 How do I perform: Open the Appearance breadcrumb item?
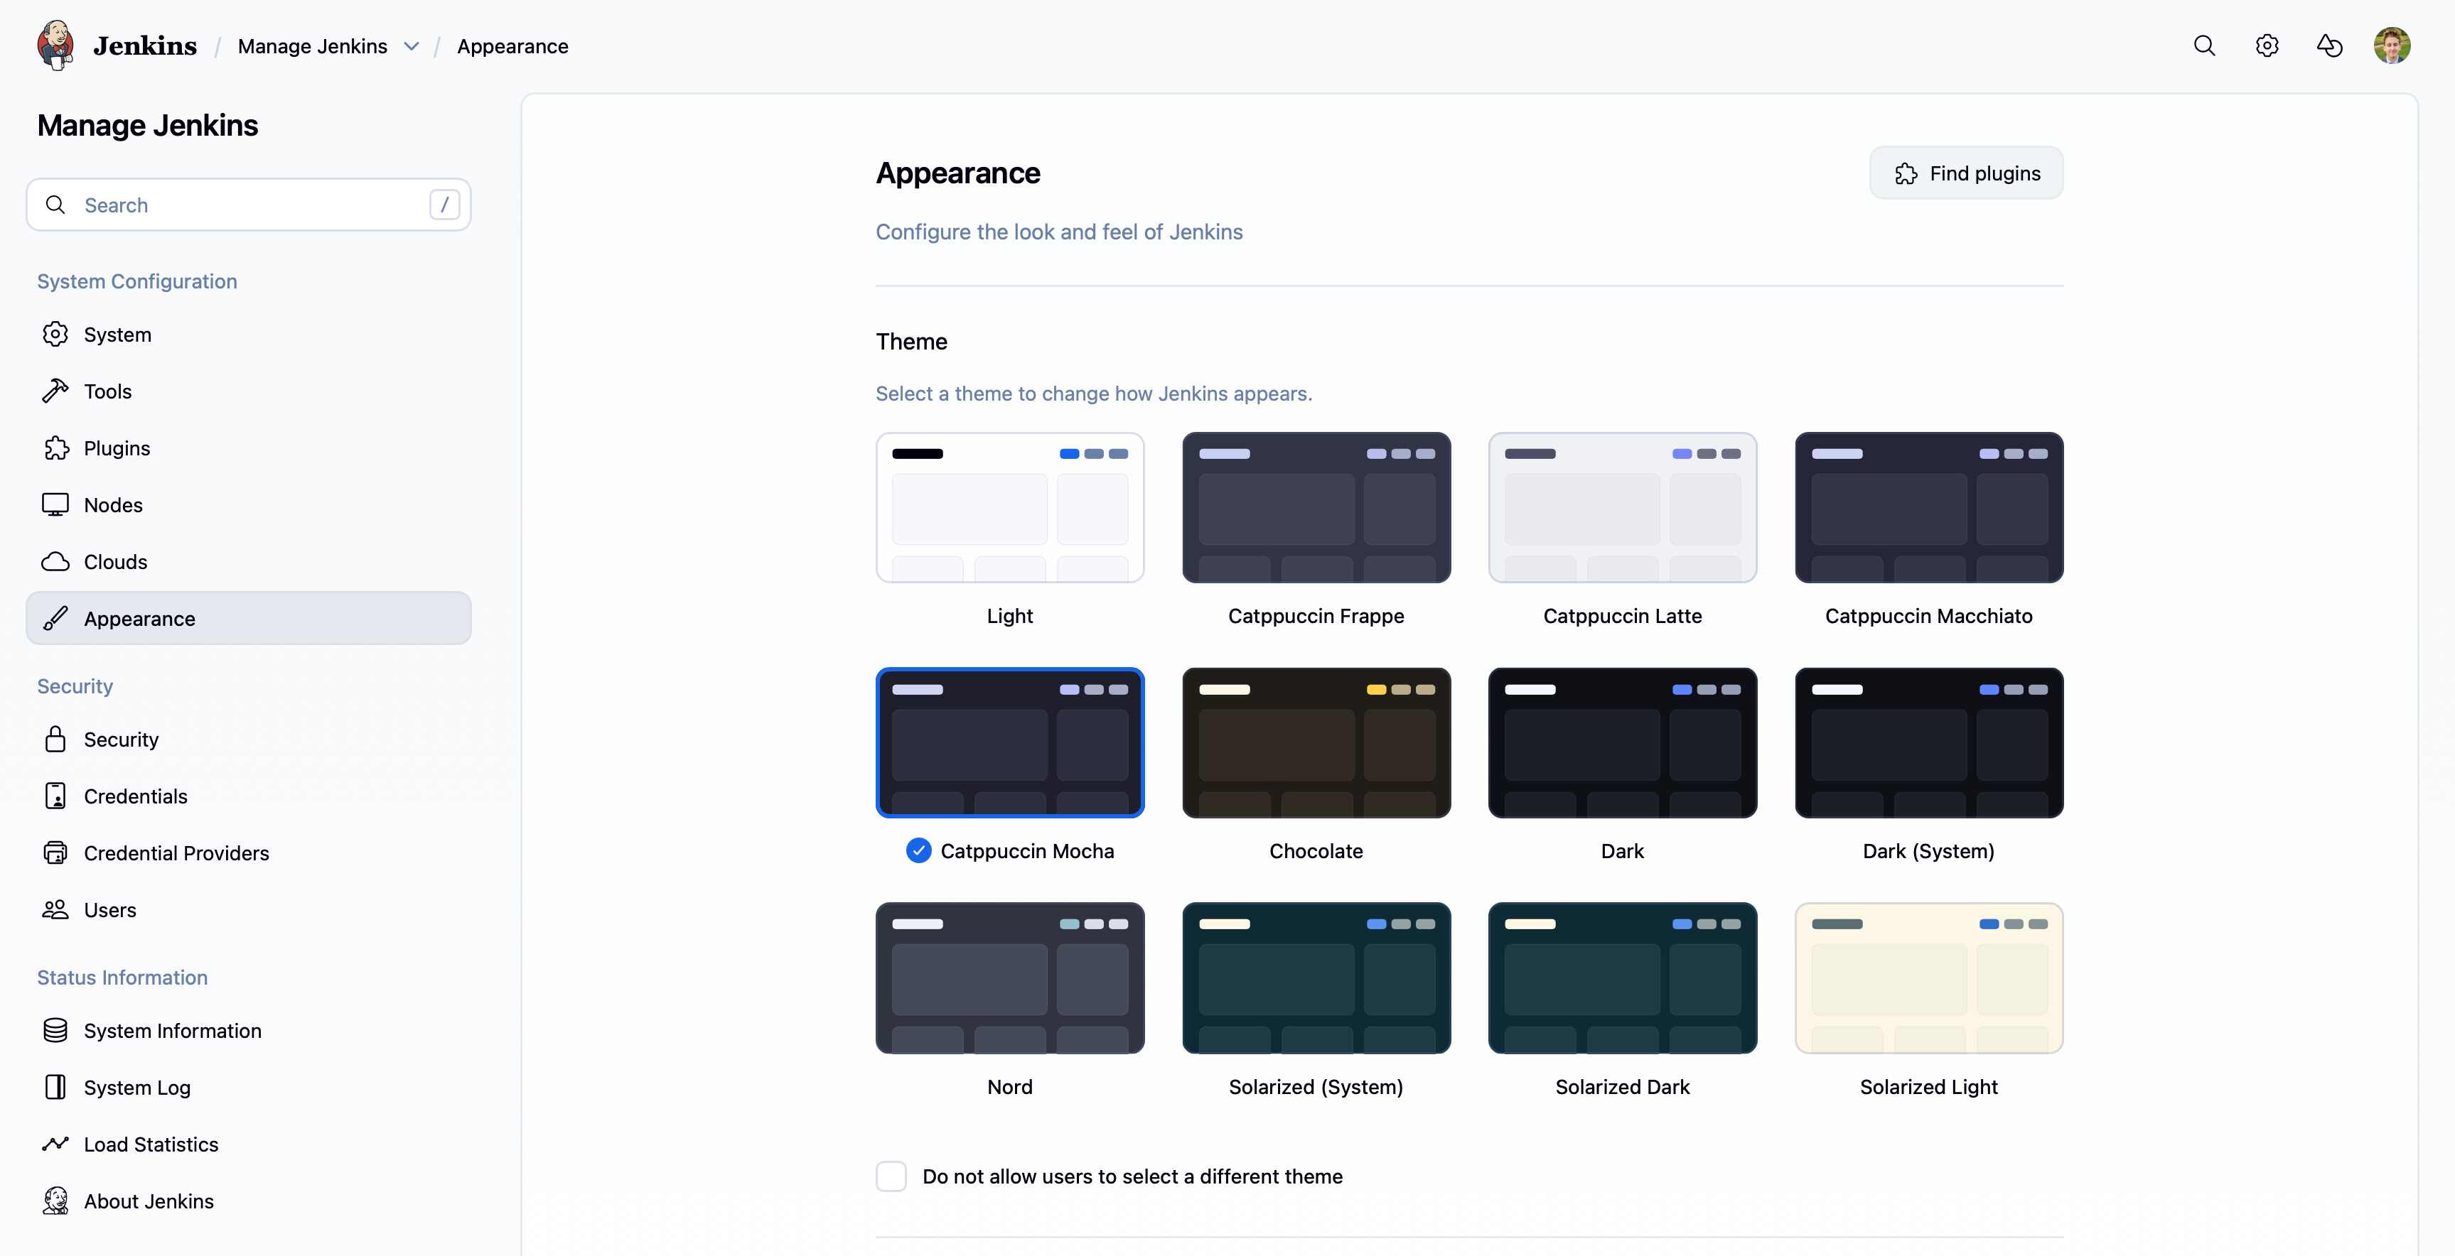(512, 45)
